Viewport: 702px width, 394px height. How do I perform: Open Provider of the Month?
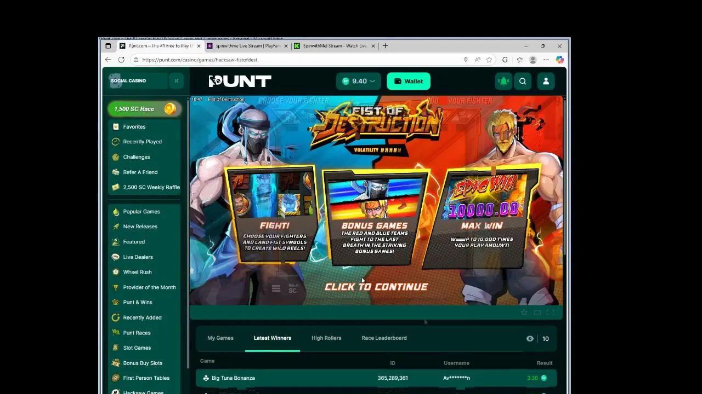click(x=149, y=287)
